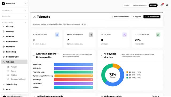Click the Kanban pipeline description text

pyautogui.click(x=60, y=24)
